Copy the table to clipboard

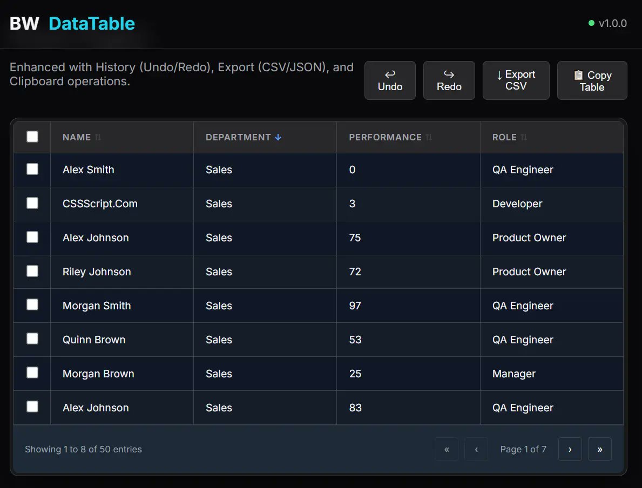coord(592,80)
